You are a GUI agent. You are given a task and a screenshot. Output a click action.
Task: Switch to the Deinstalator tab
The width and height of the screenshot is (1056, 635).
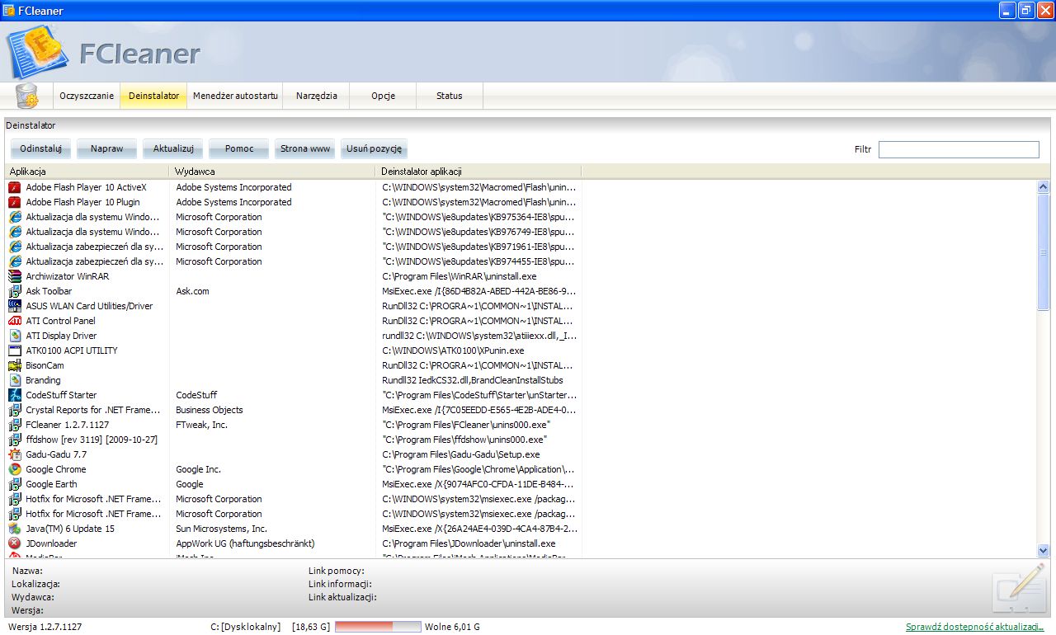coord(153,96)
